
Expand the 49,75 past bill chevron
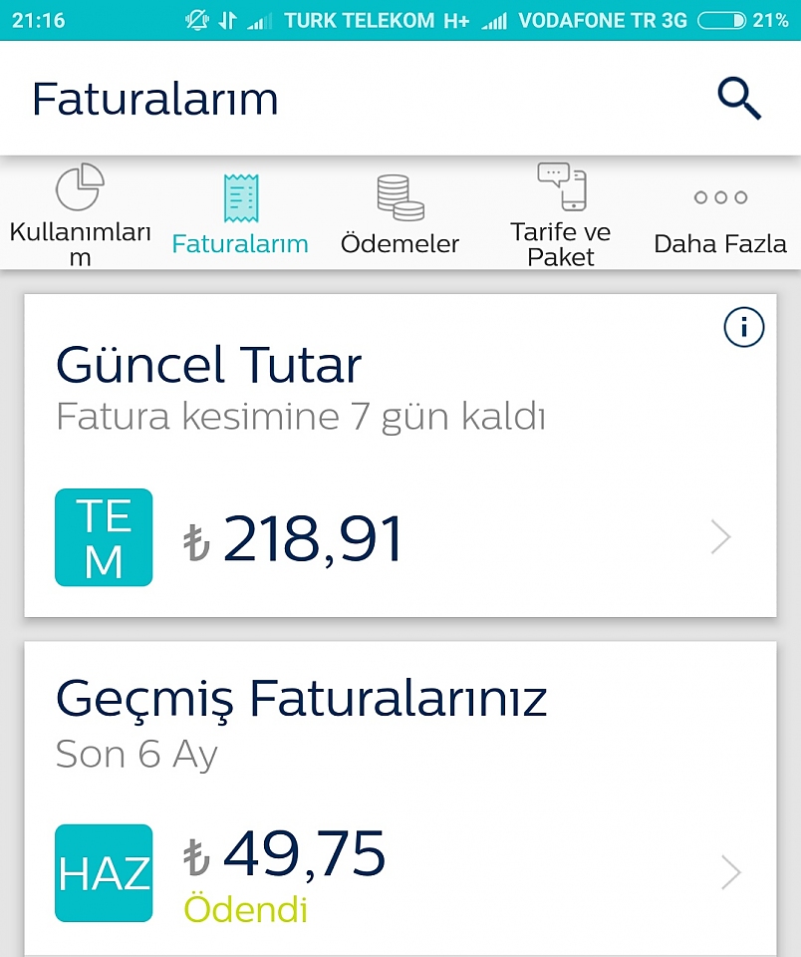(x=731, y=872)
